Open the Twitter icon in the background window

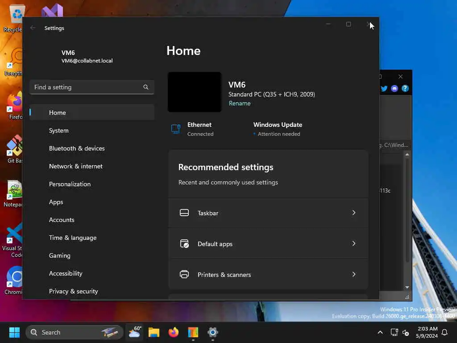click(384, 88)
